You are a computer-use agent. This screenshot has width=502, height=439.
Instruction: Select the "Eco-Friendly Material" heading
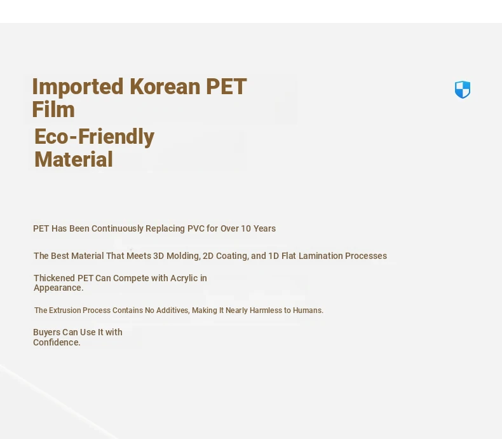94,148
